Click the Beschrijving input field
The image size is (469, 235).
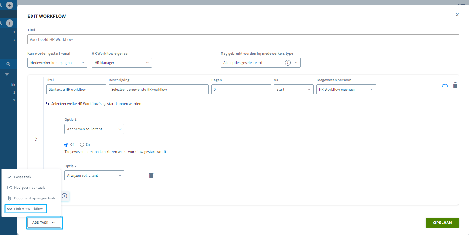coord(159,89)
